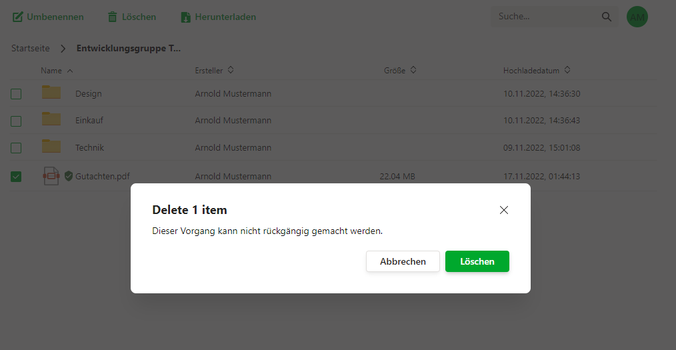The height and width of the screenshot is (350, 676).
Task: Confirm deletion with green Löschen button
Action: click(477, 261)
